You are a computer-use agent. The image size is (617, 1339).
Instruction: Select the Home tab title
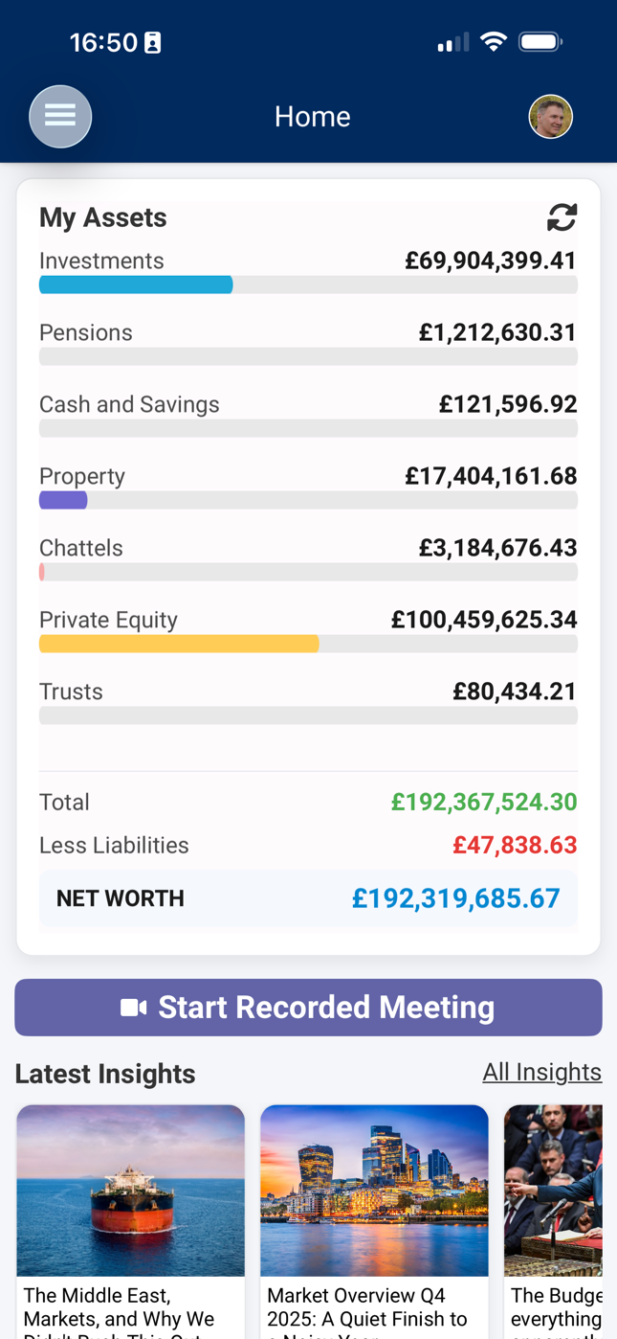(x=312, y=115)
